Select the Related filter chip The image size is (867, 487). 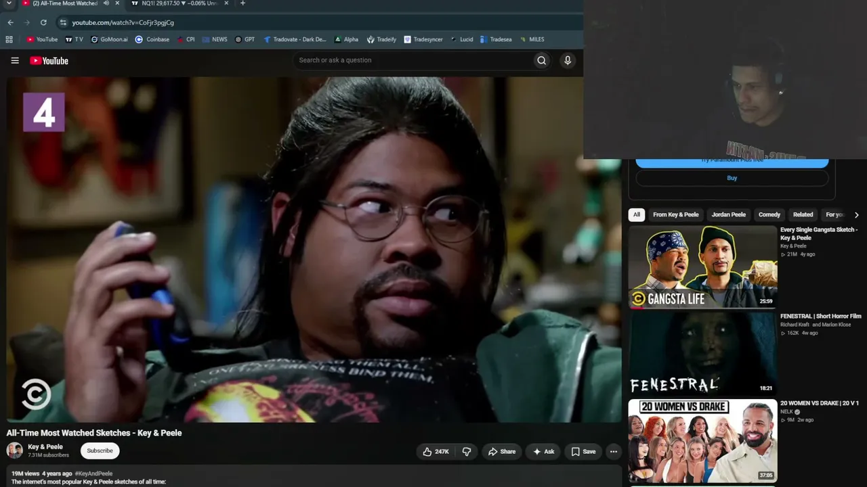(x=803, y=214)
